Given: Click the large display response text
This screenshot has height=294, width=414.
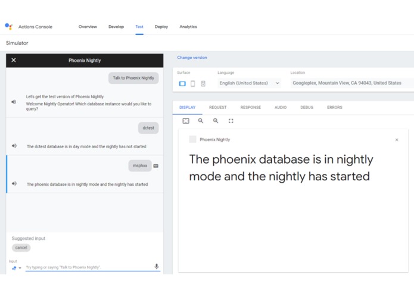Looking at the screenshot, I should (x=281, y=168).
